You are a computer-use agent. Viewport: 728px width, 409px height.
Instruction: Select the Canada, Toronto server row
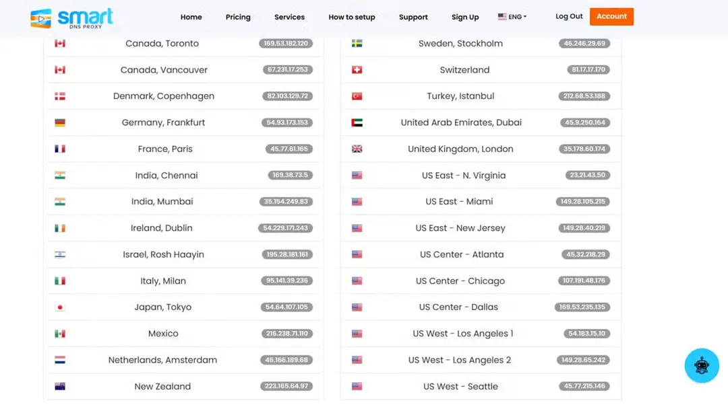coord(162,44)
